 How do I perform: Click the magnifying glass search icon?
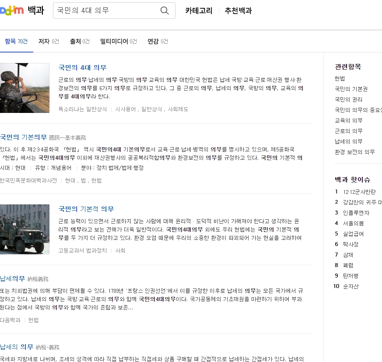coord(164,11)
